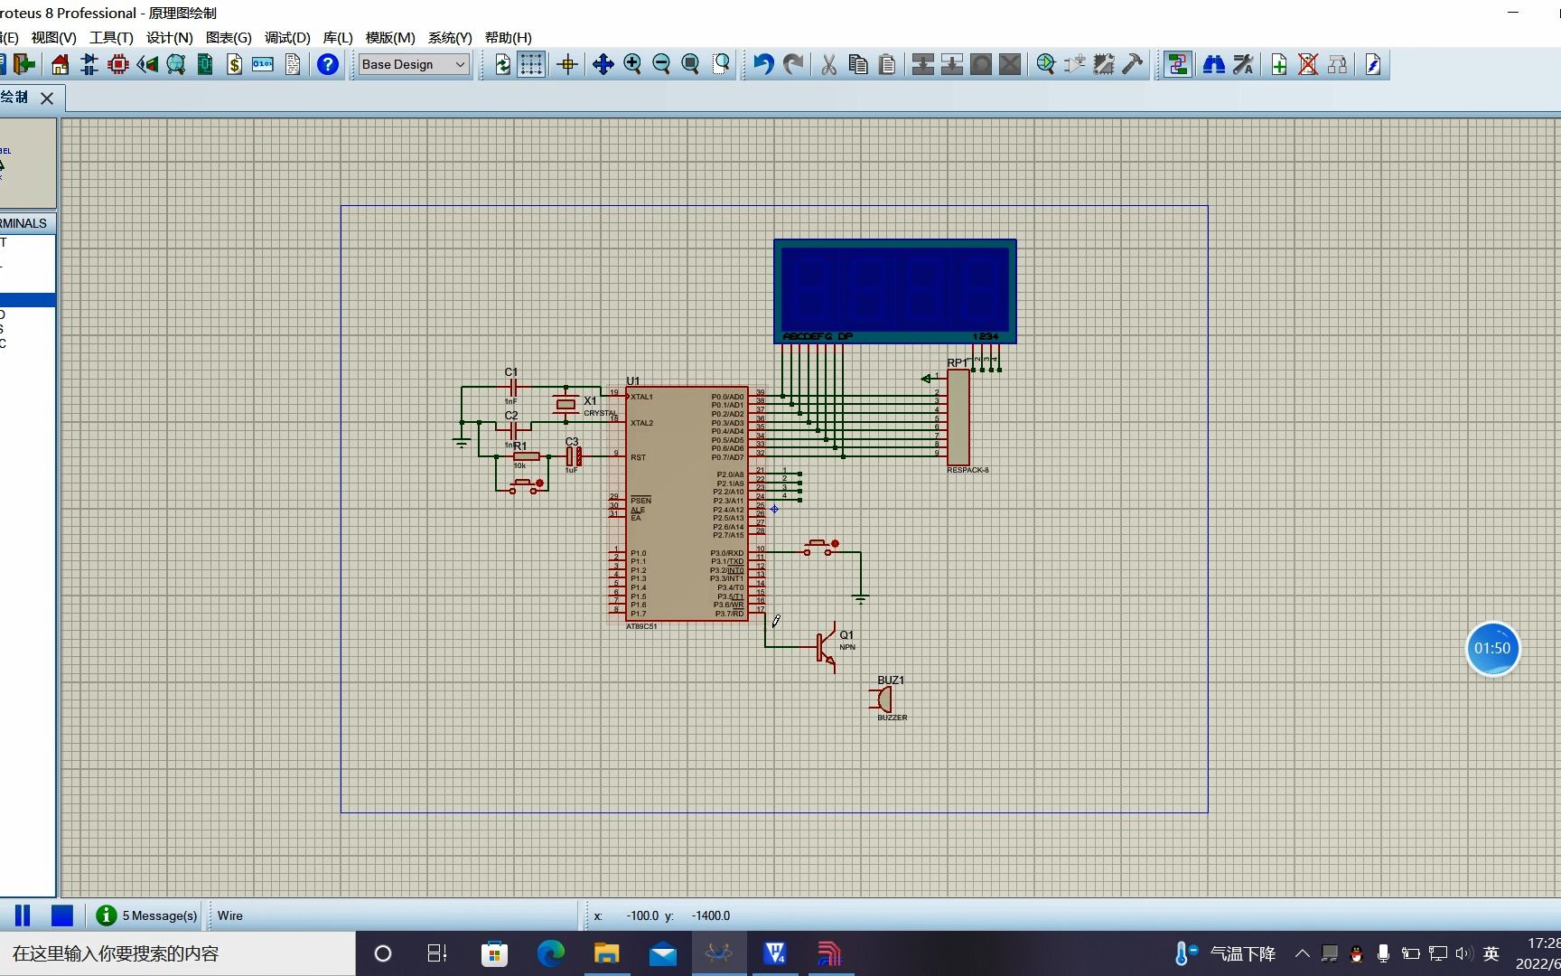Click the Make Device icon
Viewport: 1561px width, 976px height.
click(1074, 64)
